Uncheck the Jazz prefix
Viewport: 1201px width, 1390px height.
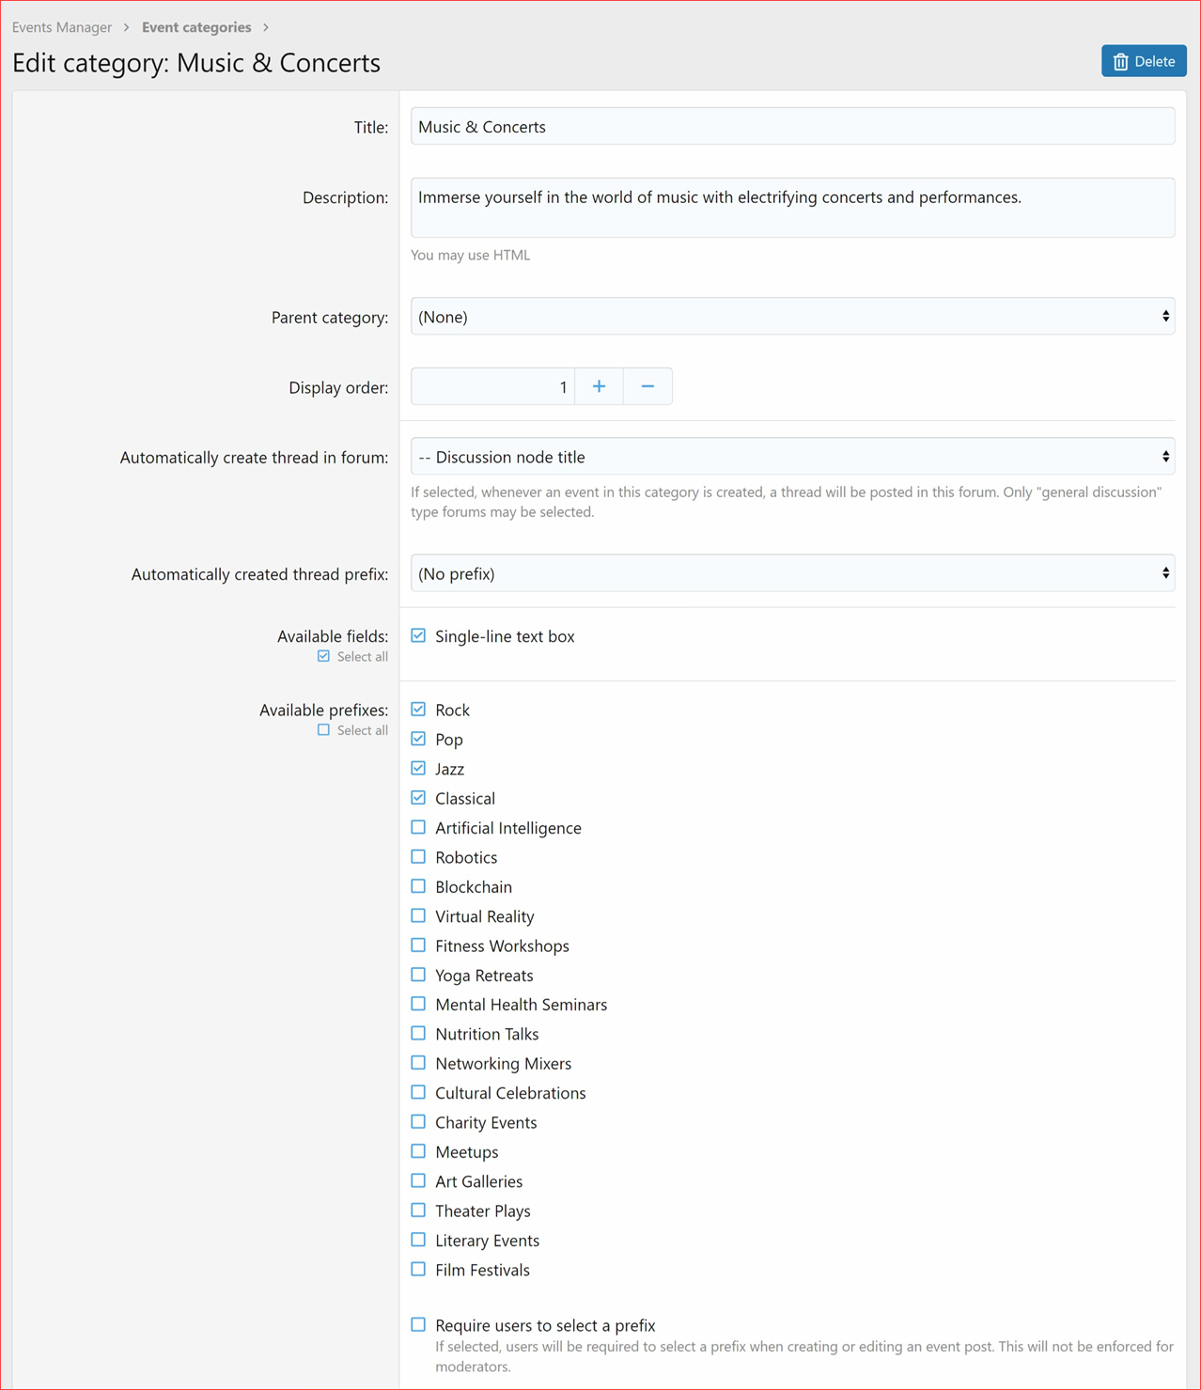click(418, 768)
